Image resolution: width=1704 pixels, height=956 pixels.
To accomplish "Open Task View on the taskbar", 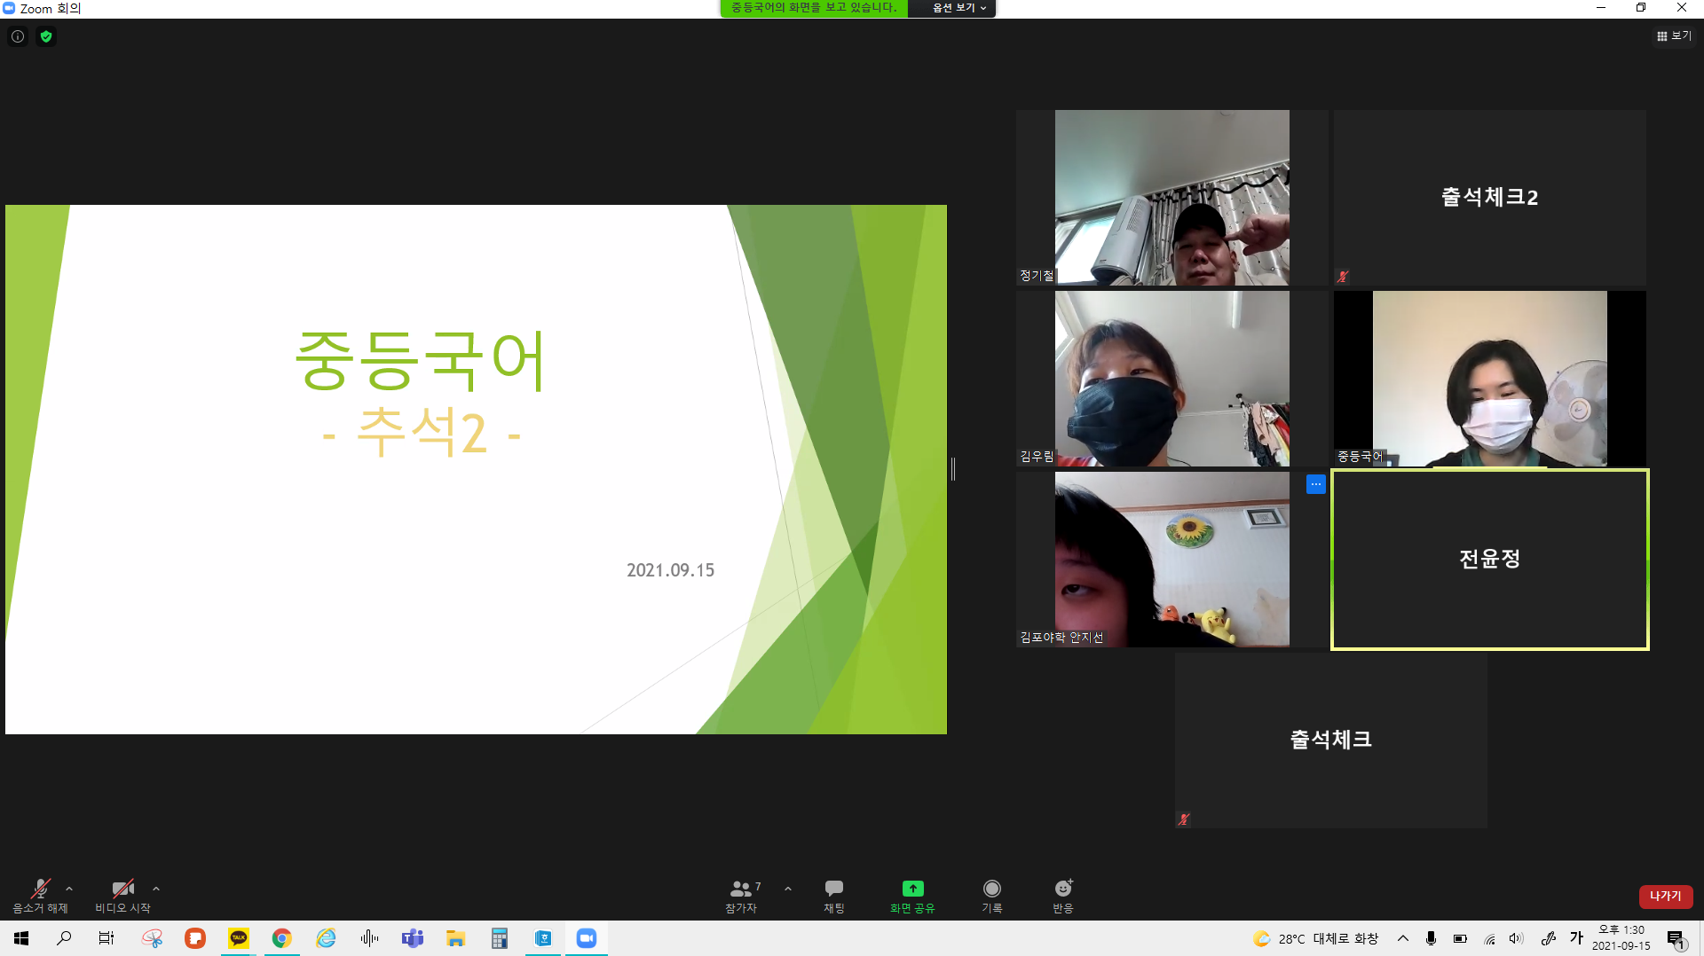I will [106, 938].
